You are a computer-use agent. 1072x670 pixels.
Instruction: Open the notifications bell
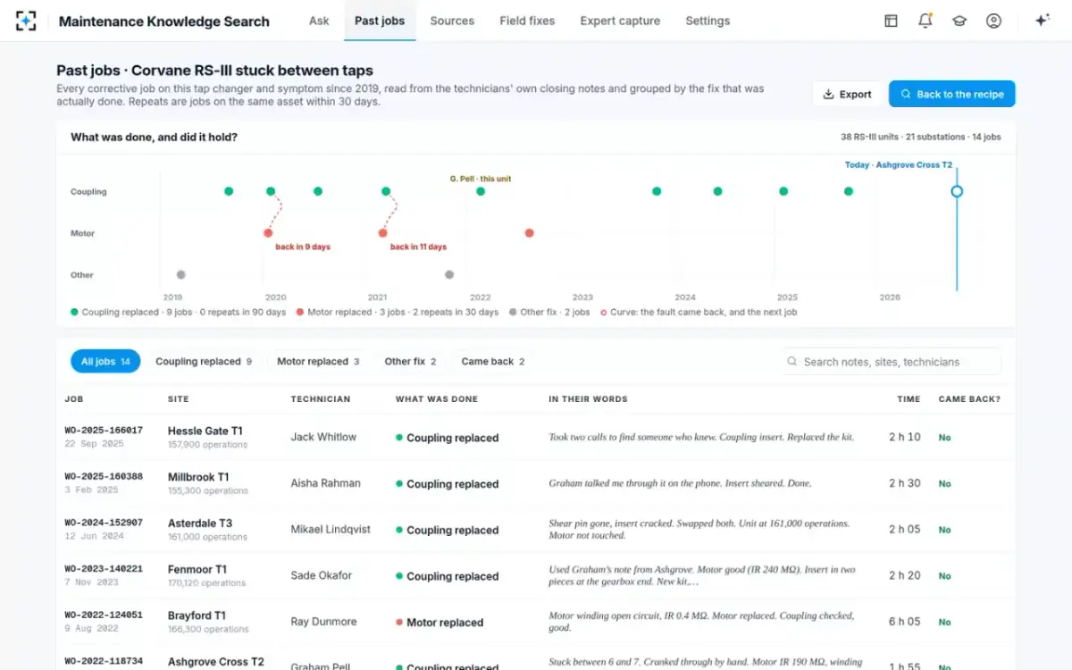925,21
